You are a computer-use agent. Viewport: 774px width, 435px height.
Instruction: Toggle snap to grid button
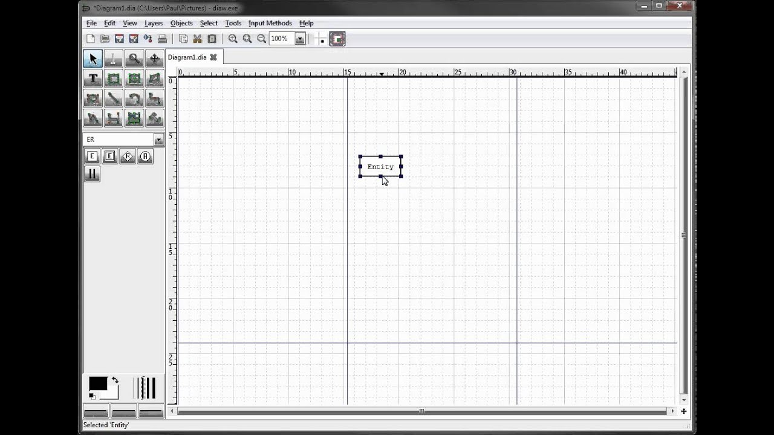coord(322,39)
